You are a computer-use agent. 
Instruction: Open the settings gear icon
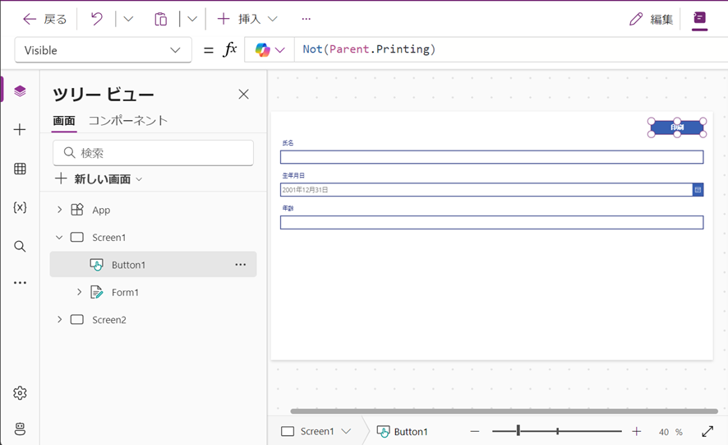(x=20, y=393)
